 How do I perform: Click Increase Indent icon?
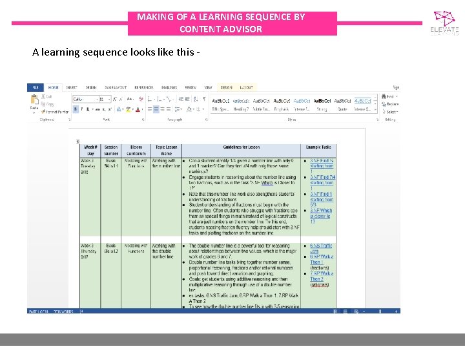click(x=187, y=99)
